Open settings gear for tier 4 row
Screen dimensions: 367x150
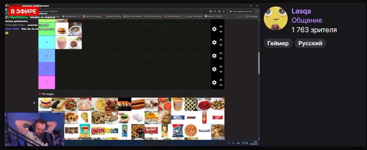(x=214, y=43)
